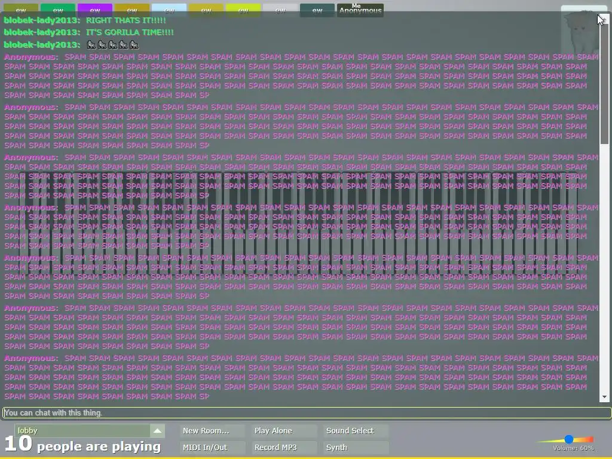Expand the lobby room list arrow
Viewport: 612px width, 459px height.
tap(157, 430)
